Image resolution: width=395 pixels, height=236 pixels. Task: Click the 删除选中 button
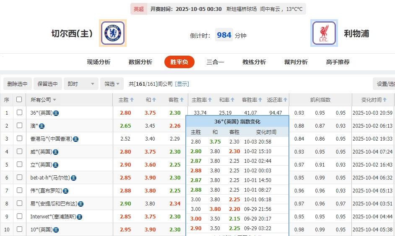[17, 84]
